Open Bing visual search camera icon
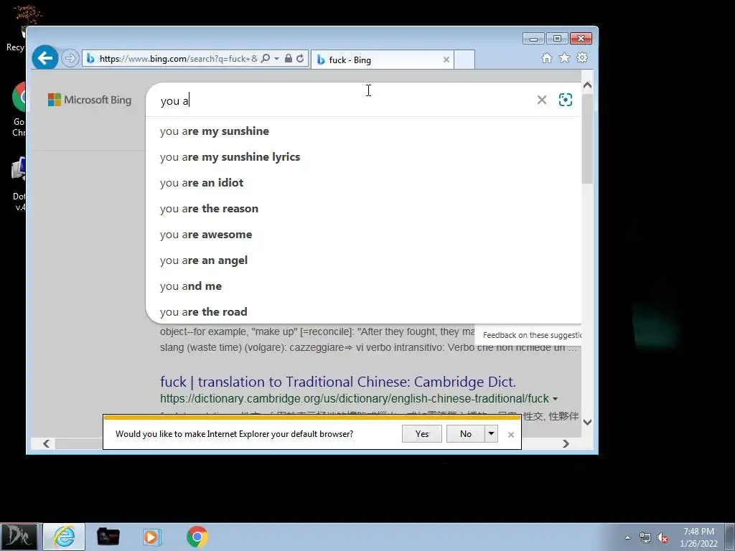 [x=566, y=100]
